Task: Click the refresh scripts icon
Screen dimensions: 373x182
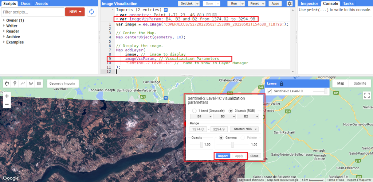Action: (x=91, y=12)
